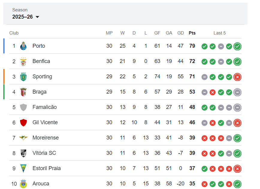Click the Porto club crest icon
The height and width of the screenshot is (189, 260).
(23, 46)
